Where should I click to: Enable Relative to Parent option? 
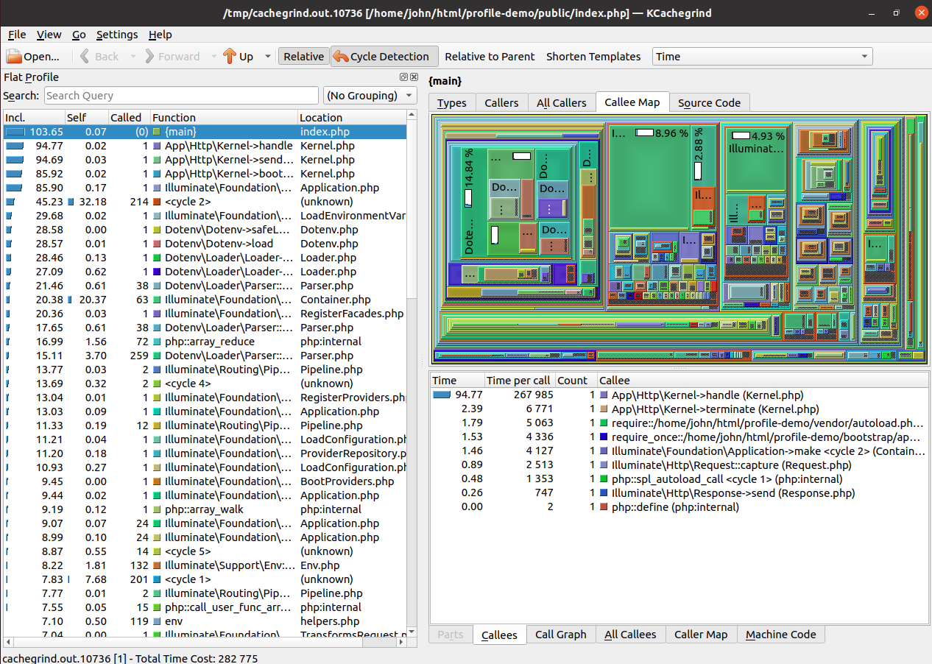[x=489, y=57]
